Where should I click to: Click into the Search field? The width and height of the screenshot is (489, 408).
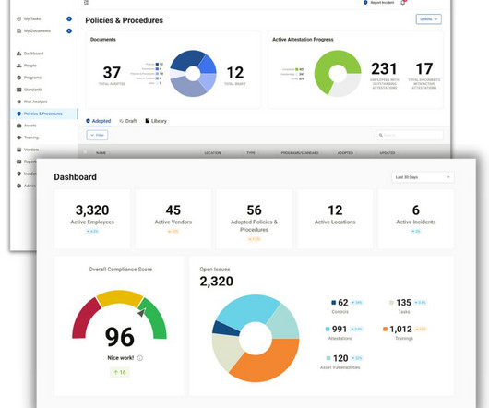coord(410,135)
